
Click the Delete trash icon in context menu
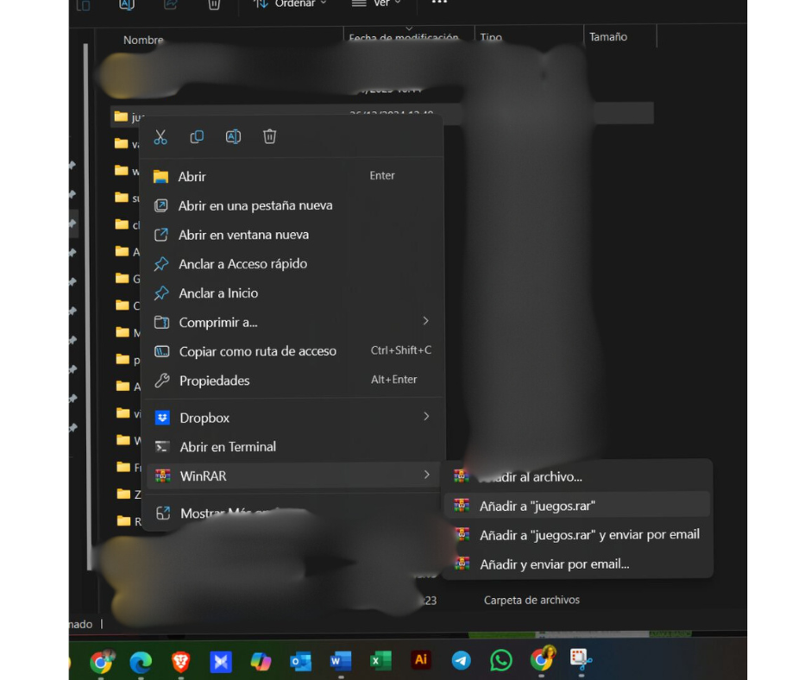pyautogui.click(x=269, y=137)
